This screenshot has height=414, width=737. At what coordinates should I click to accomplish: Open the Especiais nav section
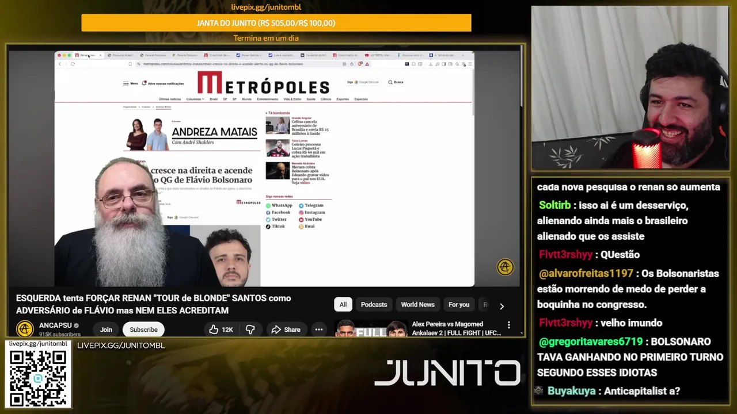point(361,99)
